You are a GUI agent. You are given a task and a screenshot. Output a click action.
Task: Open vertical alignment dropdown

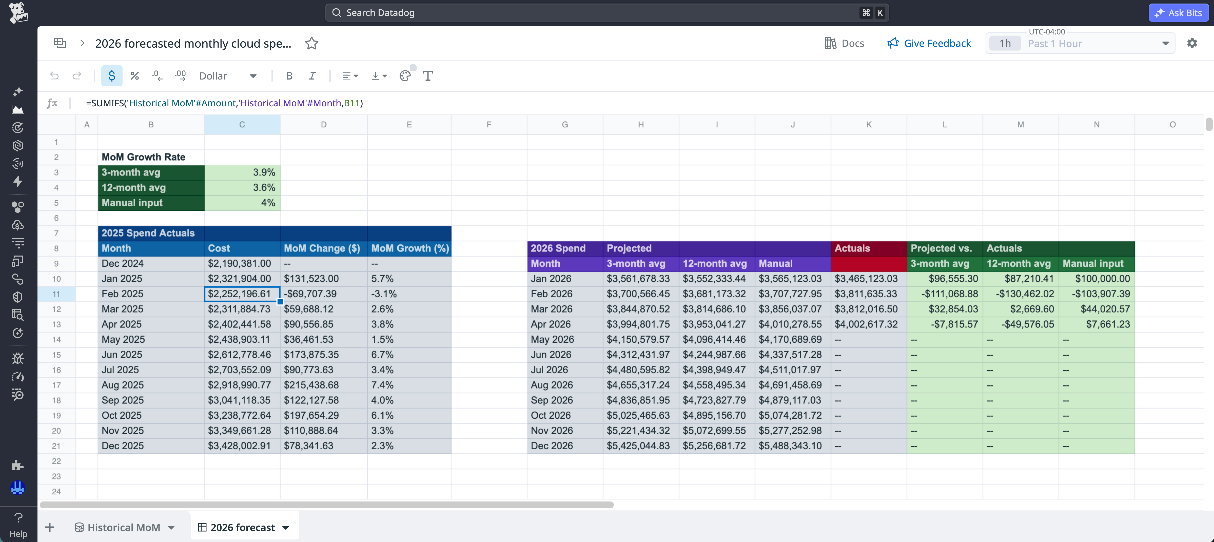click(x=379, y=76)
